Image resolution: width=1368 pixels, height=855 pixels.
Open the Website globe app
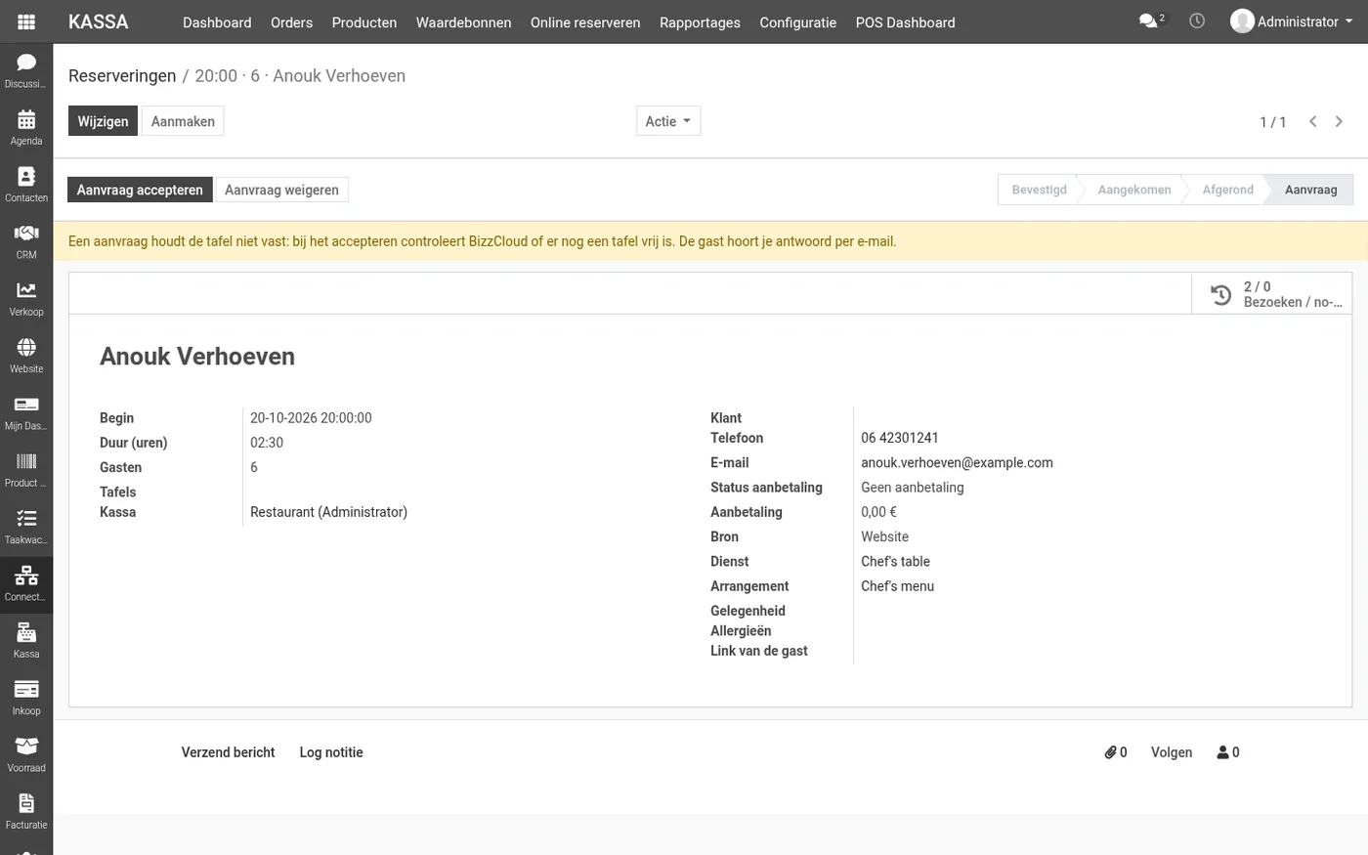(26, 356)
